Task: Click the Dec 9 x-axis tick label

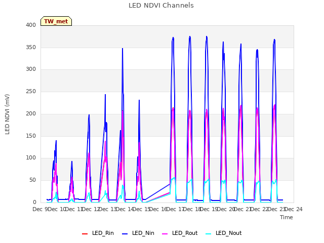Action: tap(40, 209)
